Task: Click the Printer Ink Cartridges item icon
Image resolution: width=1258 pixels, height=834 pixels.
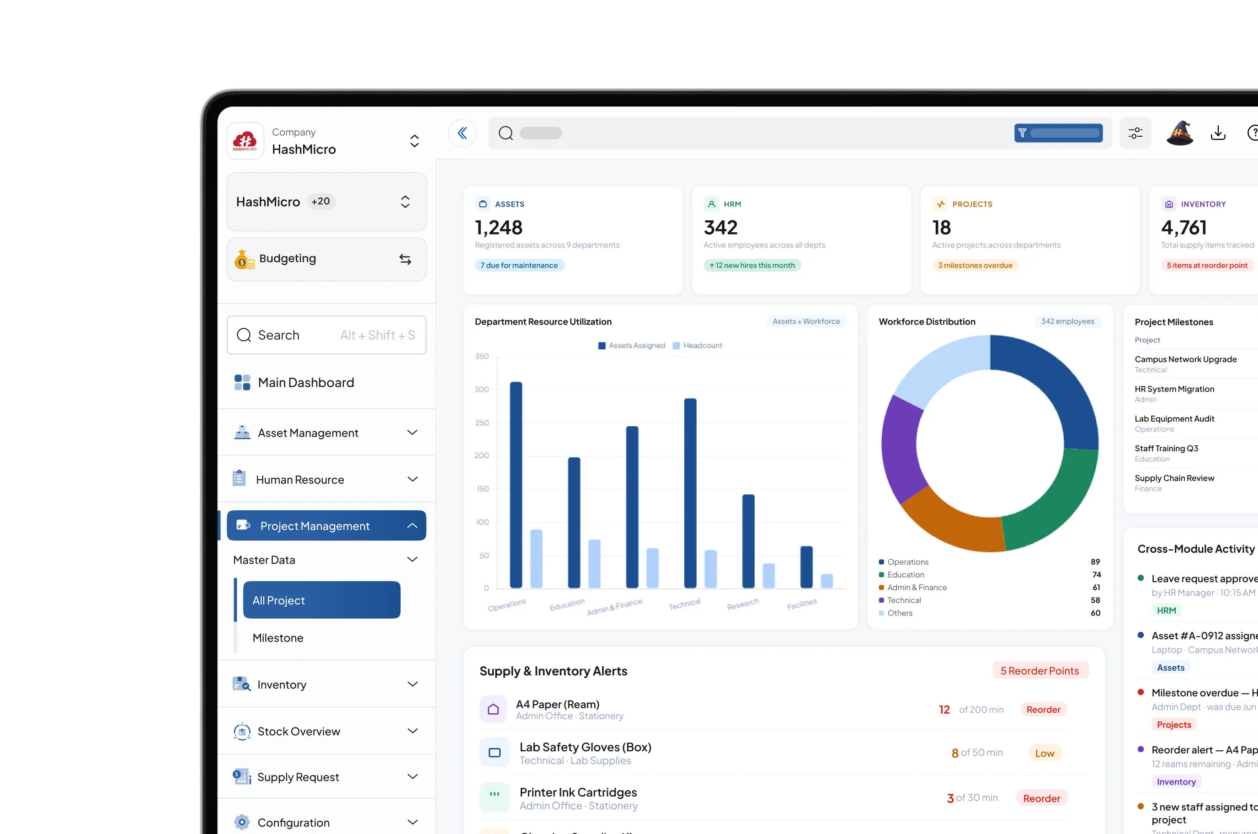Action: coord(495,797)
